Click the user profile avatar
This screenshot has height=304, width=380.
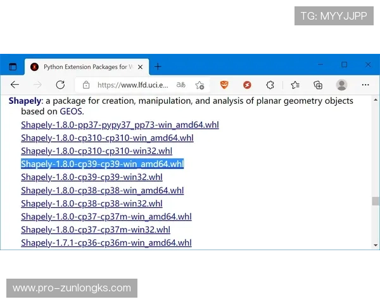341,85
